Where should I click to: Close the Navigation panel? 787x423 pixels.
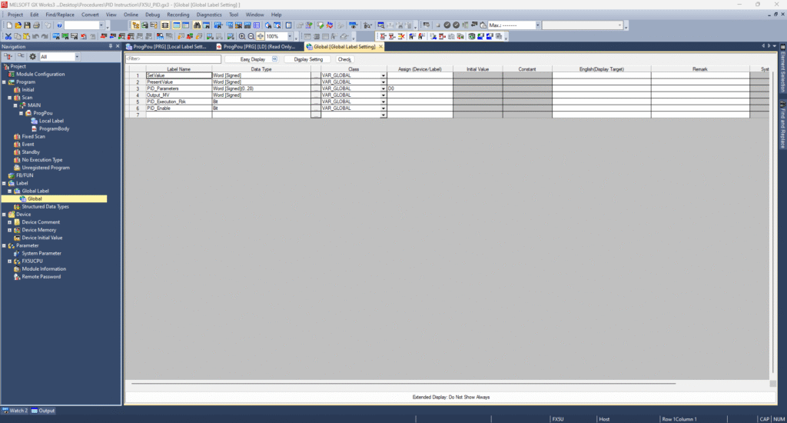pyautogui.click(x=118, y=46)
